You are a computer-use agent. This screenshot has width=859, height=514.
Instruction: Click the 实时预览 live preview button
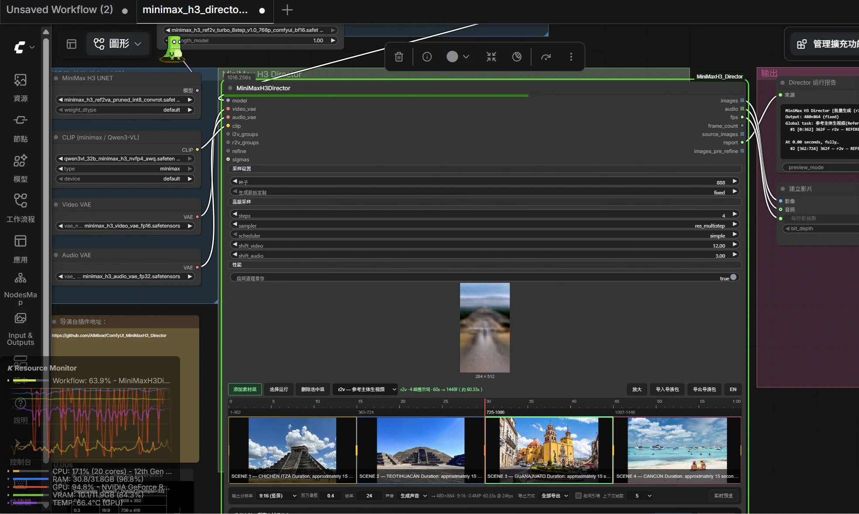point(723,496)
